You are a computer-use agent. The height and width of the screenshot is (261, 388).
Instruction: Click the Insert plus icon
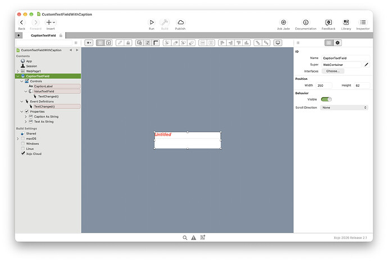pyautogui.click(x=50, y=22)
